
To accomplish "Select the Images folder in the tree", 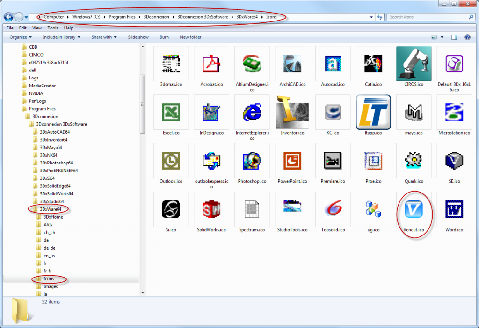I will point(50,286).
